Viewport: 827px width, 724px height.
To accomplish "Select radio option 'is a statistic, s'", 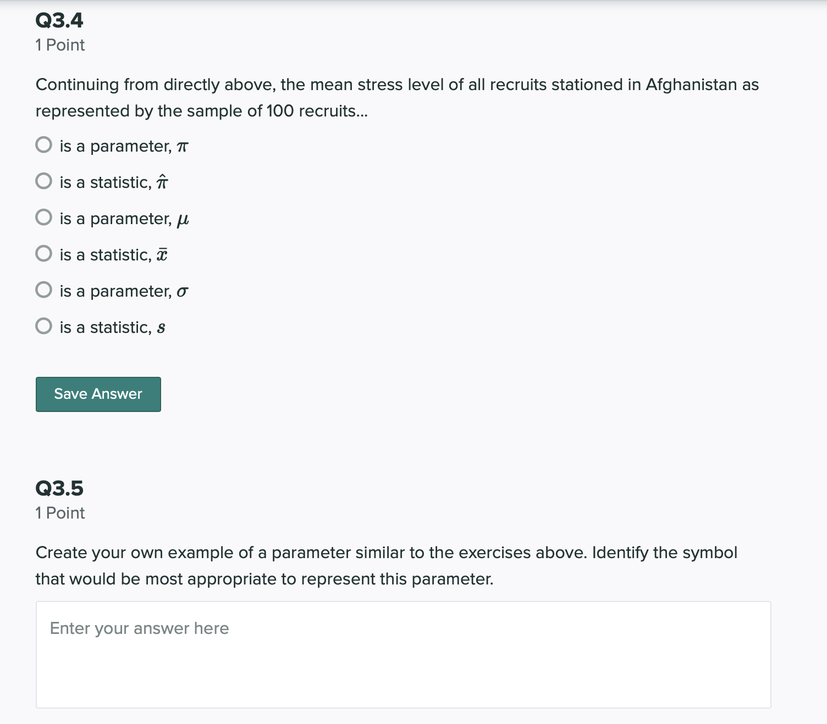I will point(43,326).
